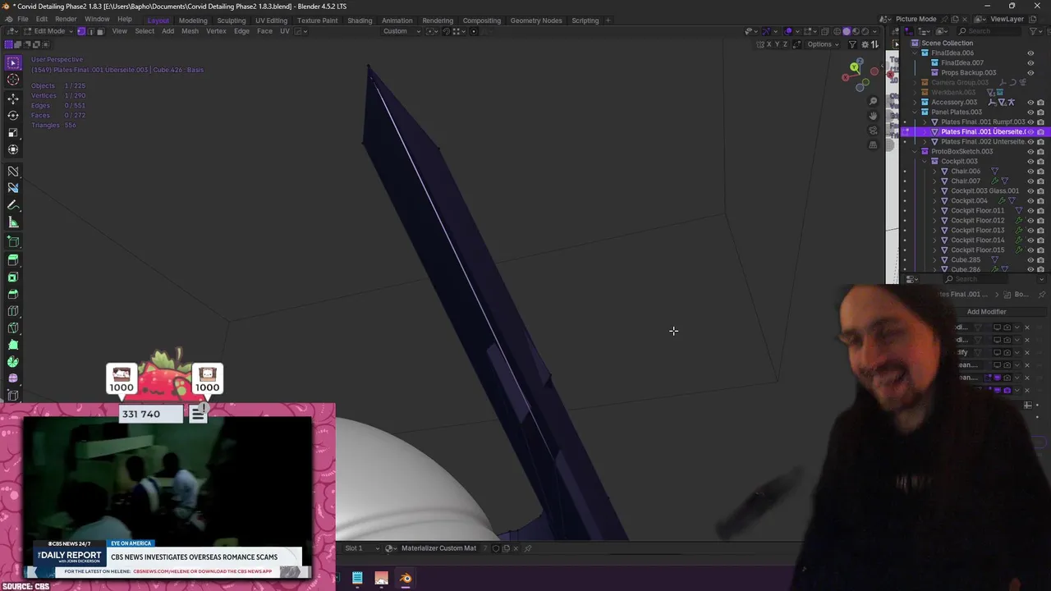Viewport: 1051px width, 591px height.
Task: Toggle the camera view icon
Action: tap(873, 131)
